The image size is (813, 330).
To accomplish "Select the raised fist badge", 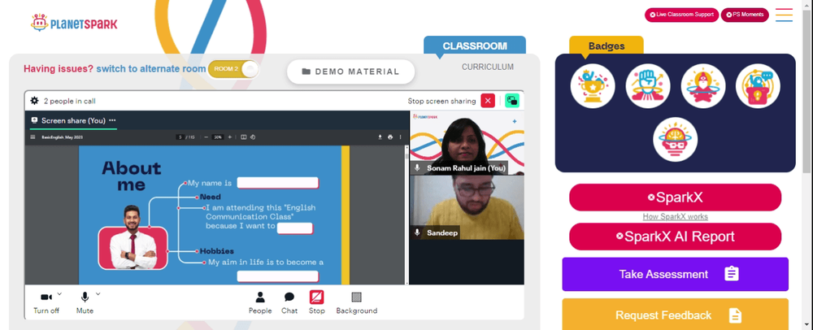I will tap(648, 86).
